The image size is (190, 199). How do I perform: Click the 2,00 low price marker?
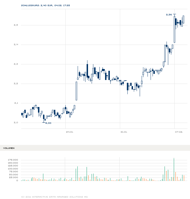click(48, 123)
